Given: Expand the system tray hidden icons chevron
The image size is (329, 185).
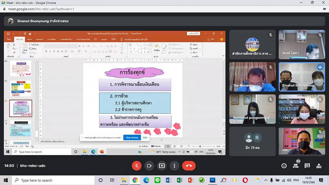Looking at the screenshot, I should pos(266,180).
